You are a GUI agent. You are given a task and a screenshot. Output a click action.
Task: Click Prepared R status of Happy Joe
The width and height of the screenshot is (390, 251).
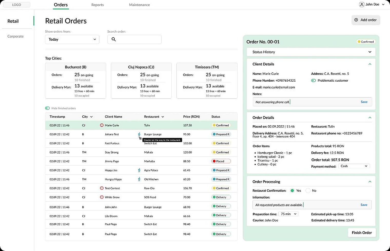tap(221, 170)
